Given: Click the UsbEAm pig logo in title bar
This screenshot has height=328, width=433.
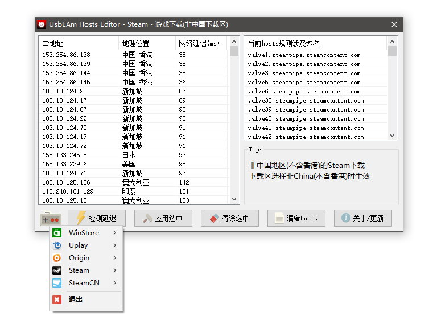Looking at the screenshot, I should [42, 24].
